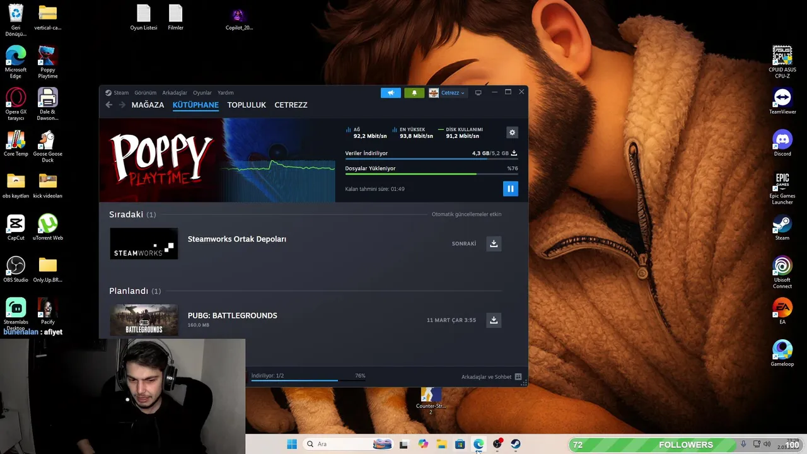Open the Yardım menu

click(225, 93)
